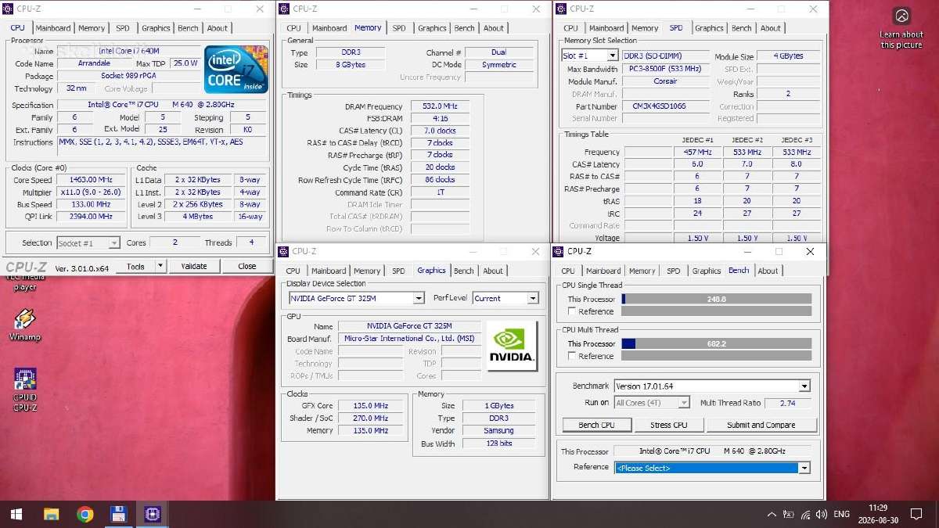Image resolution: width=939 pixels, height=528 pixels.
Task: Start the Bench CPU benchmark
Action: (x=596, y=425)
